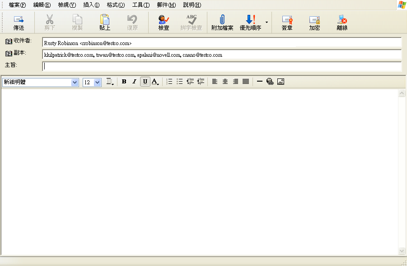407x266 pixels.
Task: Open the 插入(I) menu
Action: (91, 5)
